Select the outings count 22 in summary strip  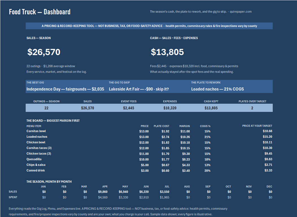click(x=46, y=108)
